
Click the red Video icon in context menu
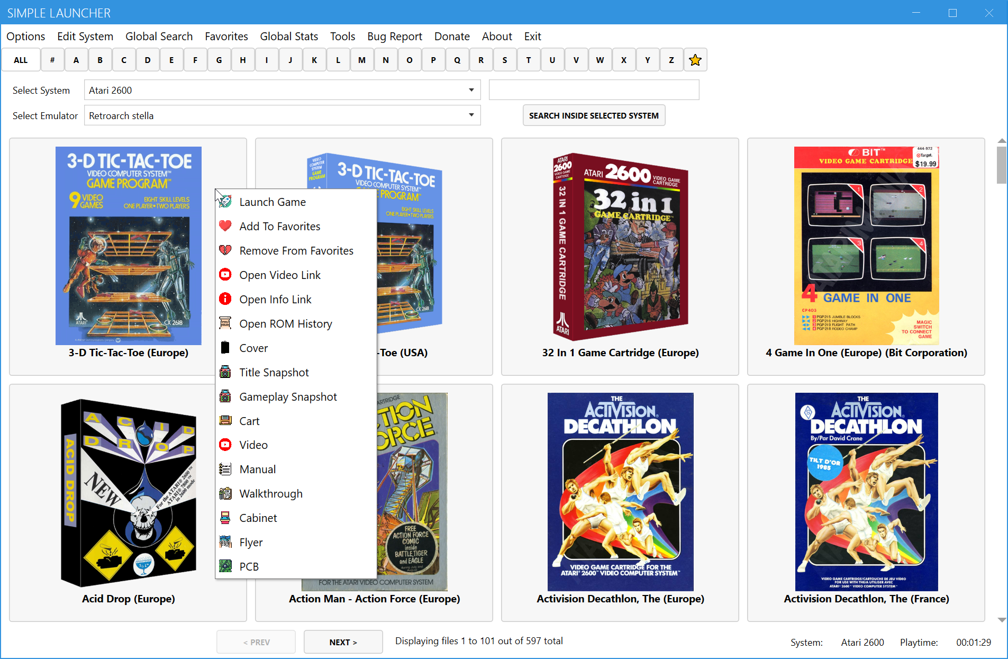pyautogui.click(x=225, y=445)
